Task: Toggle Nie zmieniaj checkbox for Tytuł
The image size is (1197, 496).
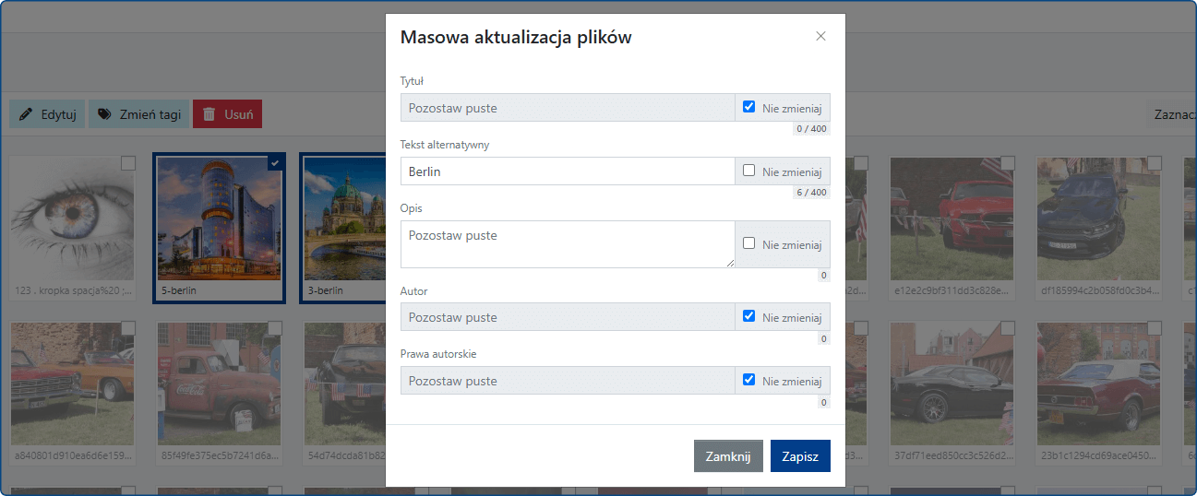Action: (749, 107)
